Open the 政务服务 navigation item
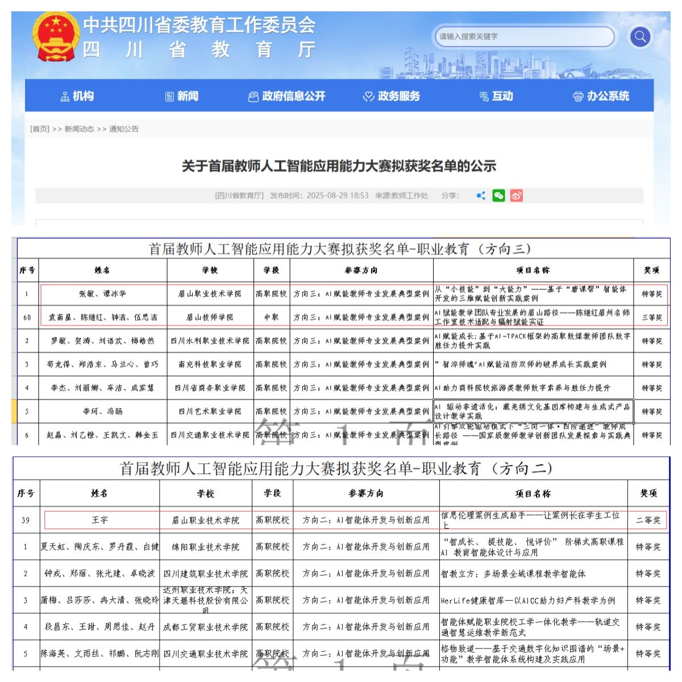Screen dimensions: 682x682 pos(391,97)
